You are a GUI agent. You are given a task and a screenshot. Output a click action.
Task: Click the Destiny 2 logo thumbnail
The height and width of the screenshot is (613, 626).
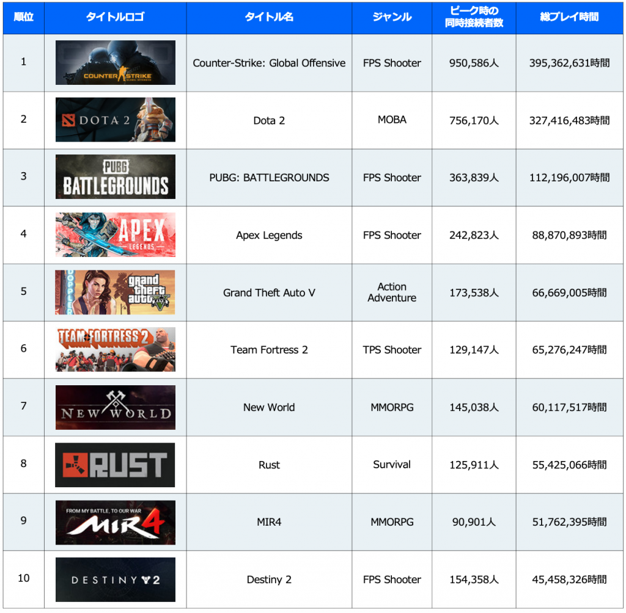click(116, 579)
